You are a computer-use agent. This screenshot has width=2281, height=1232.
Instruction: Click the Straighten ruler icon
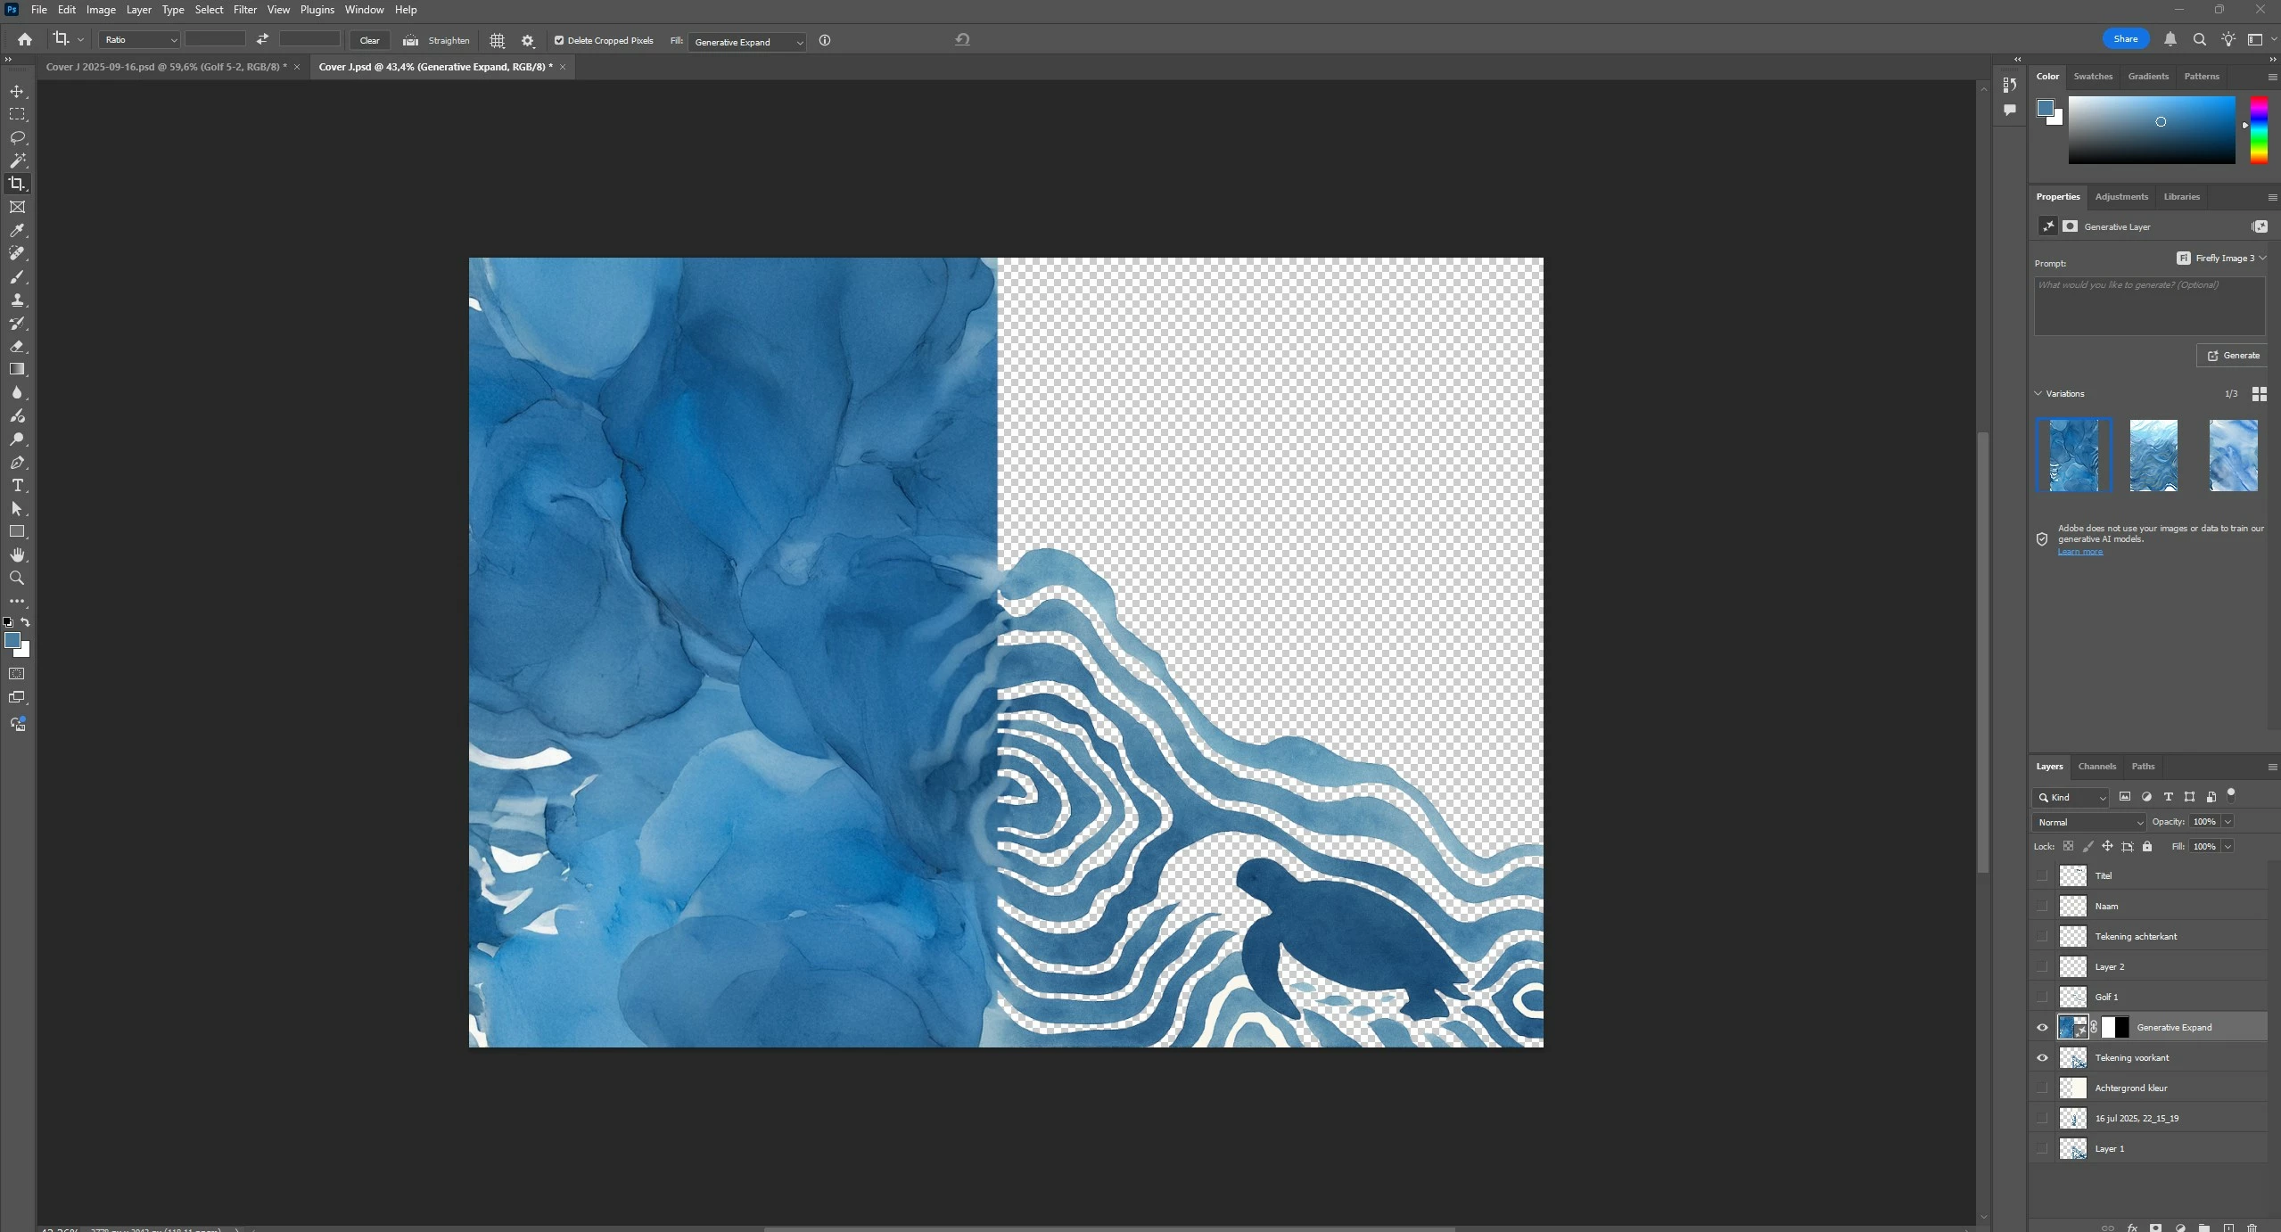410,40
